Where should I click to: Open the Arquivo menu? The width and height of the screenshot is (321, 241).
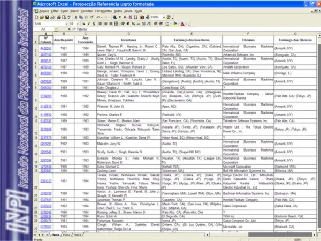[44, 11]
